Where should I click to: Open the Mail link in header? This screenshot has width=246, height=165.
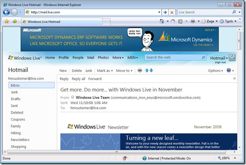click(91, 58)
